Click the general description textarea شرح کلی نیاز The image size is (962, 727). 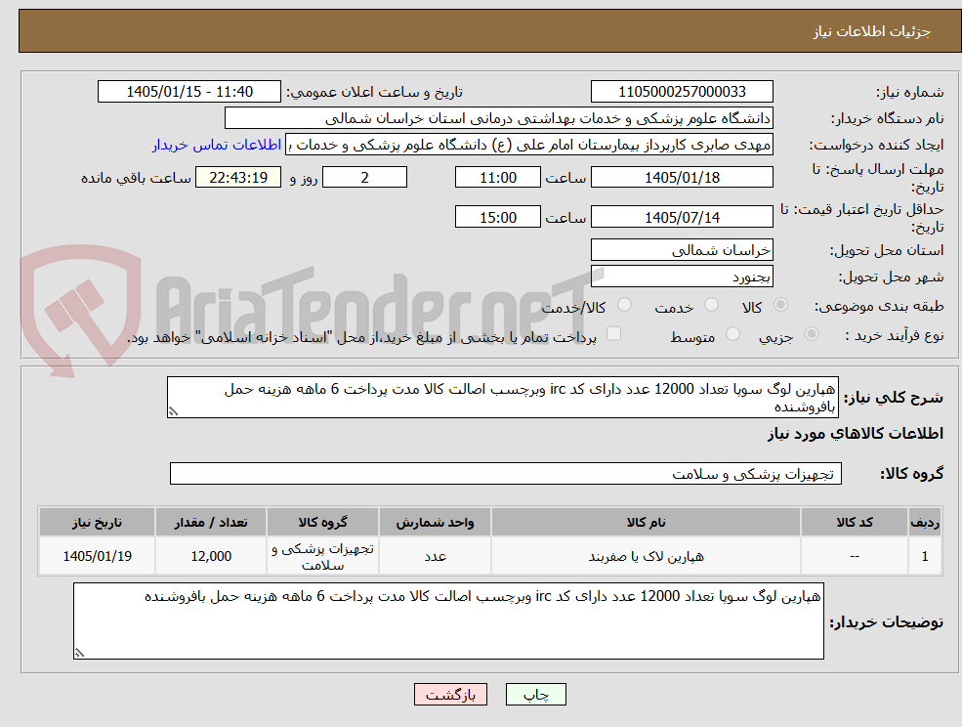[x=502, y=398]
